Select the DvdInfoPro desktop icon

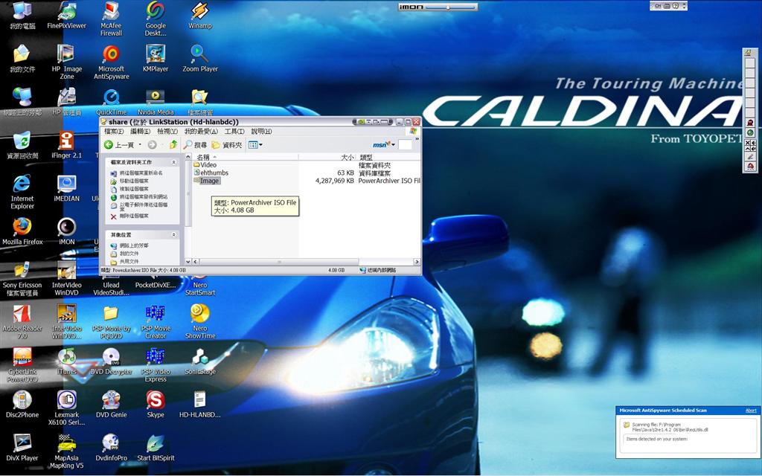[x=111, y=448]
